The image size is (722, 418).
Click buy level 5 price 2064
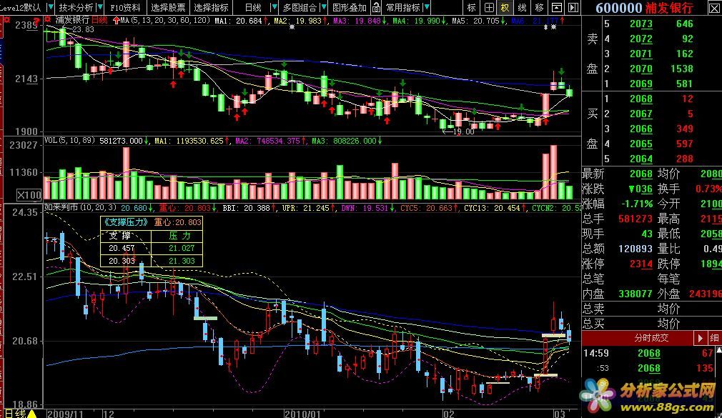pos(641,159)
